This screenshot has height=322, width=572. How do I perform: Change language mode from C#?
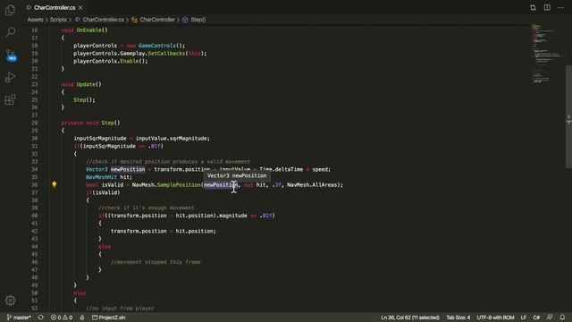click(x=536, y=318)
